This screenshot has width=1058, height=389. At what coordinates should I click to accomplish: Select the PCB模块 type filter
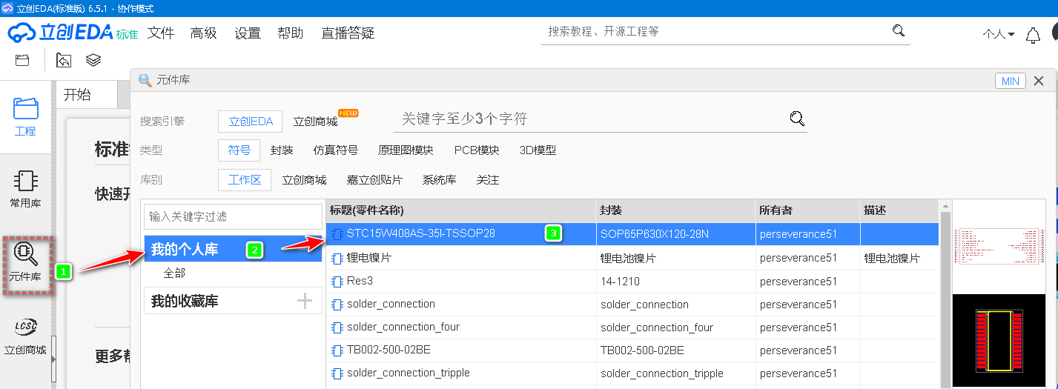tap(477, 150)
